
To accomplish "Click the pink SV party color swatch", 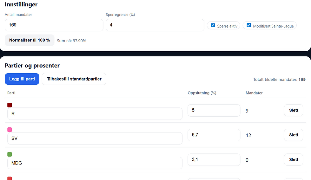I will point(10,130).
